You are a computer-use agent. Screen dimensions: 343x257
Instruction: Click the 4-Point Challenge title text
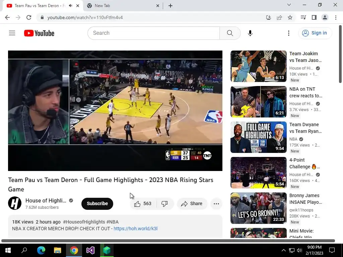pyautogui.click(x=304, y=163)
